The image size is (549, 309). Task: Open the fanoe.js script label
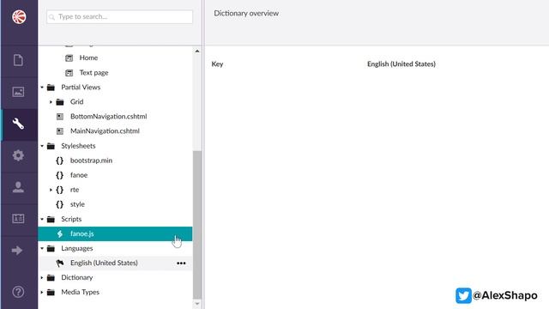click(82, 233)
